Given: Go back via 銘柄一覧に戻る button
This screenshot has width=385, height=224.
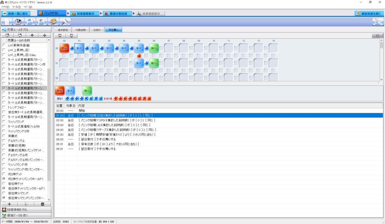Looking at the screenshot, I should click(16, 14).
